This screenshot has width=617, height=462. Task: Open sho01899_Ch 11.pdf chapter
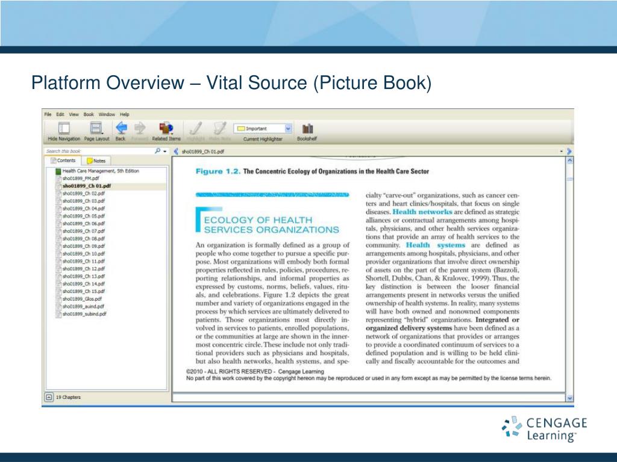81,261
